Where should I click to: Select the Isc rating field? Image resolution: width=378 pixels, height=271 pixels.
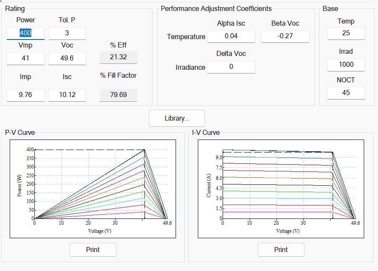pyautogui.click(x=67, y=95)
